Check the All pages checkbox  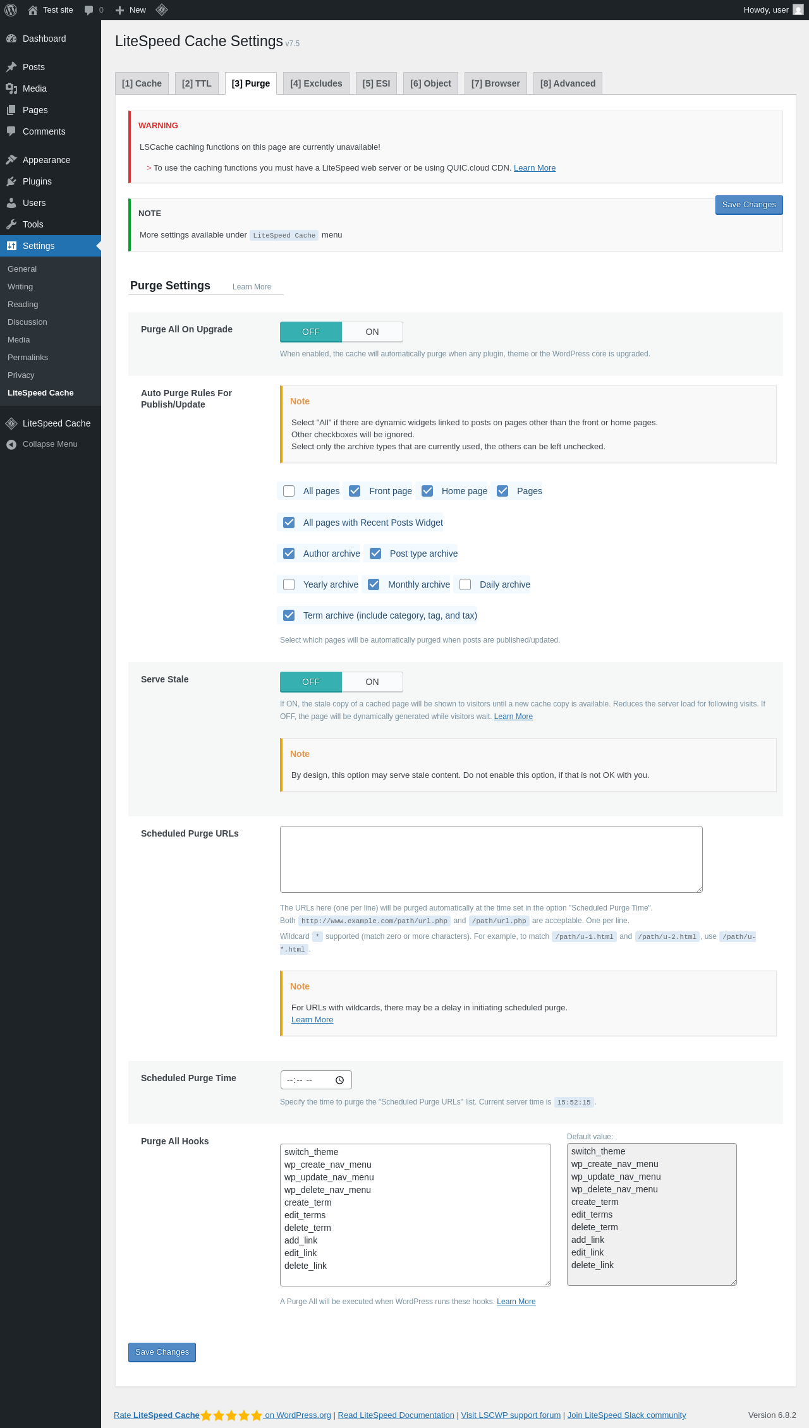point(289,491)
